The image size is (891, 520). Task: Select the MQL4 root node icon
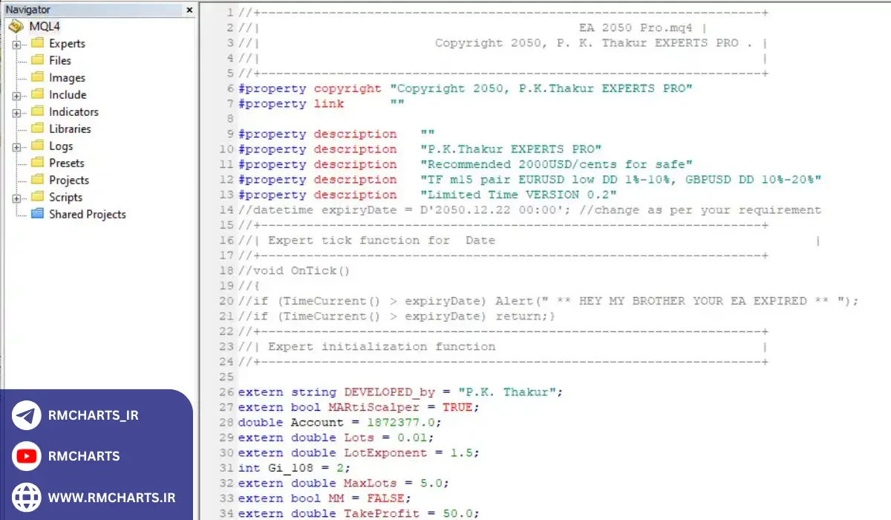[x=16, y=26]
